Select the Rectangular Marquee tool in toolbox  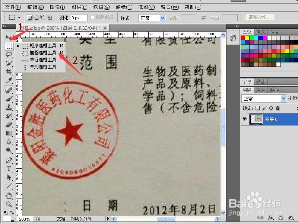[x=9, y=46]
